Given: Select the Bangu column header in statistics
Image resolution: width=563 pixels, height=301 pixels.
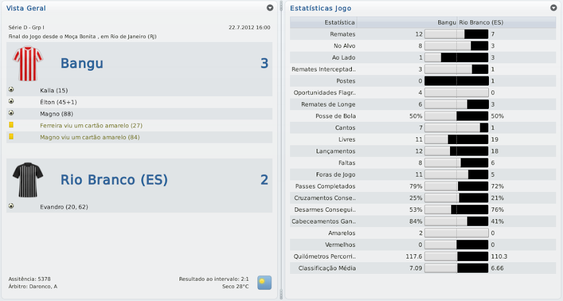Looking at the screenshot, I should pos(446,22).
